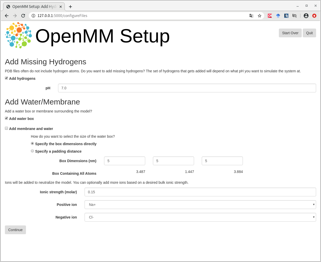Image resolution: width=321 pixels, height=262 pixels.
Task: Click the Quit button
Action: pos(309,33)
